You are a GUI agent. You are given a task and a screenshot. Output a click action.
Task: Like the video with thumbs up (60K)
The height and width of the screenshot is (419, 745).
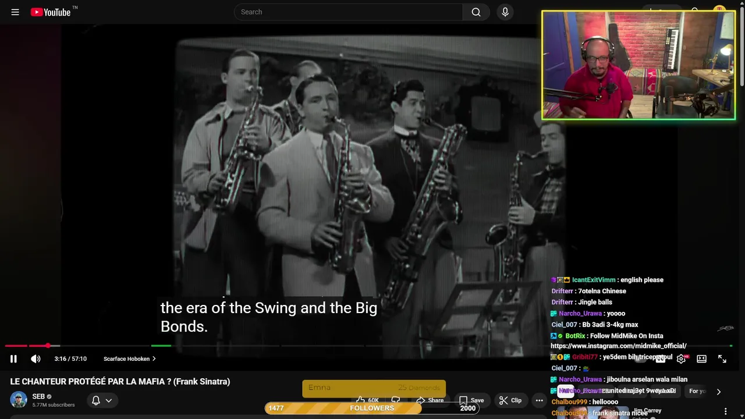coord(367,400)
